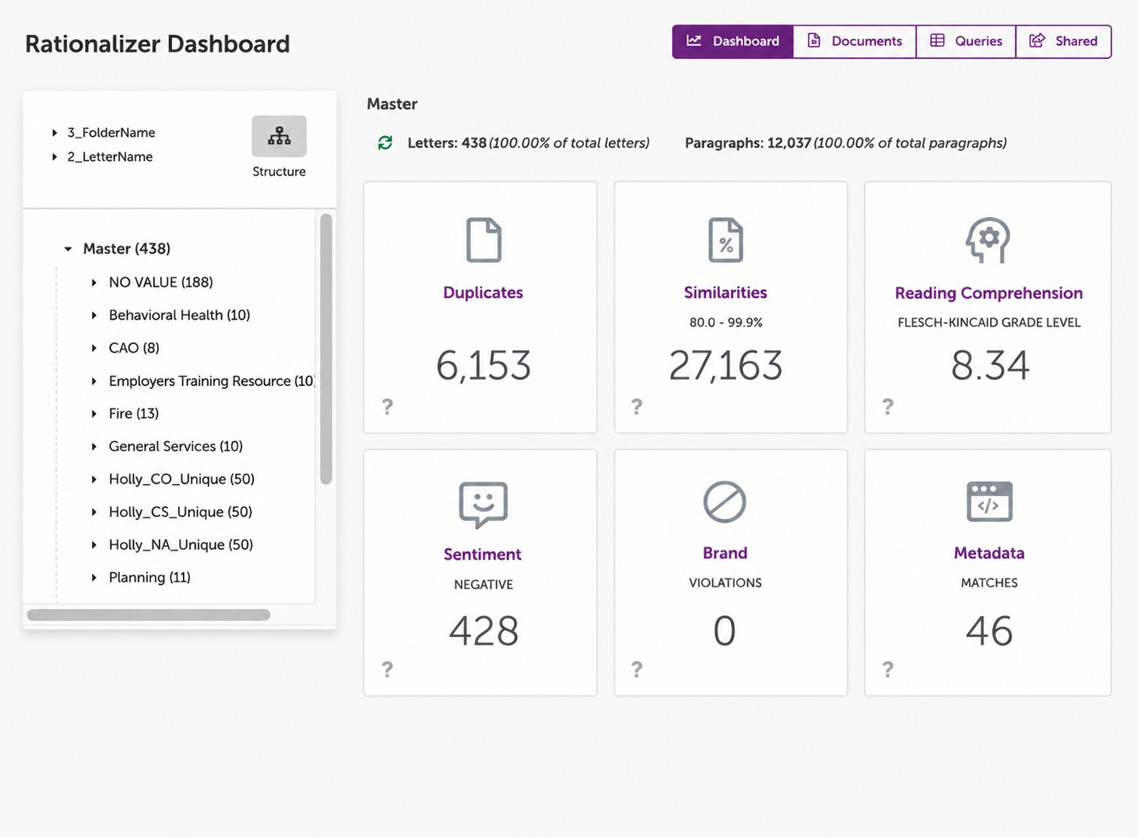The width and height of the screenshot is (1138, 837).
Task: Select Behavioral Health (10) in tree
Action: pos(180,315)
